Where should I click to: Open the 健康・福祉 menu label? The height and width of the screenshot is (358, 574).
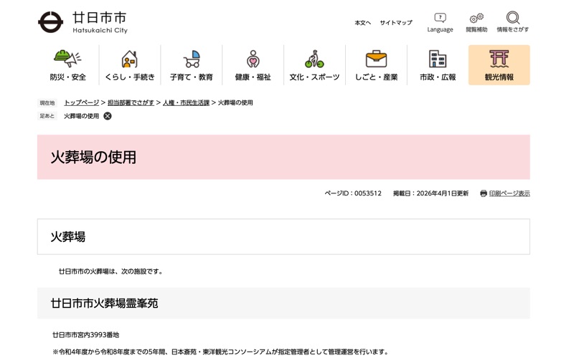tap(253, 77)
